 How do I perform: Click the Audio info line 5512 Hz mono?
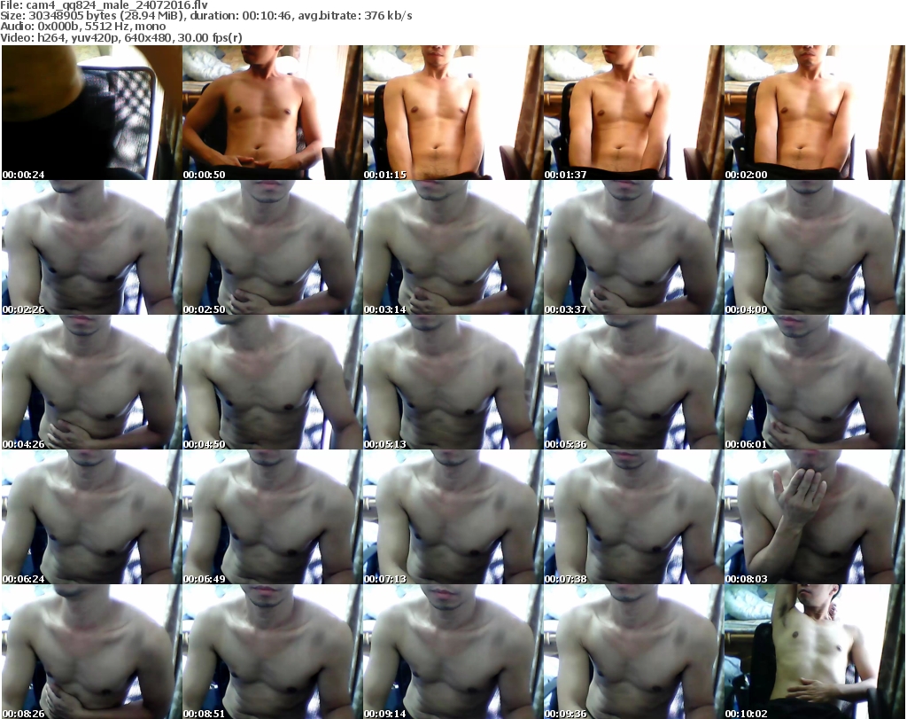tap(82, 27)
